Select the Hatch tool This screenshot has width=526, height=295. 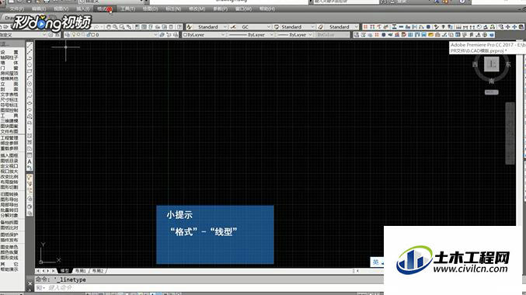click(x=30, y=136)
